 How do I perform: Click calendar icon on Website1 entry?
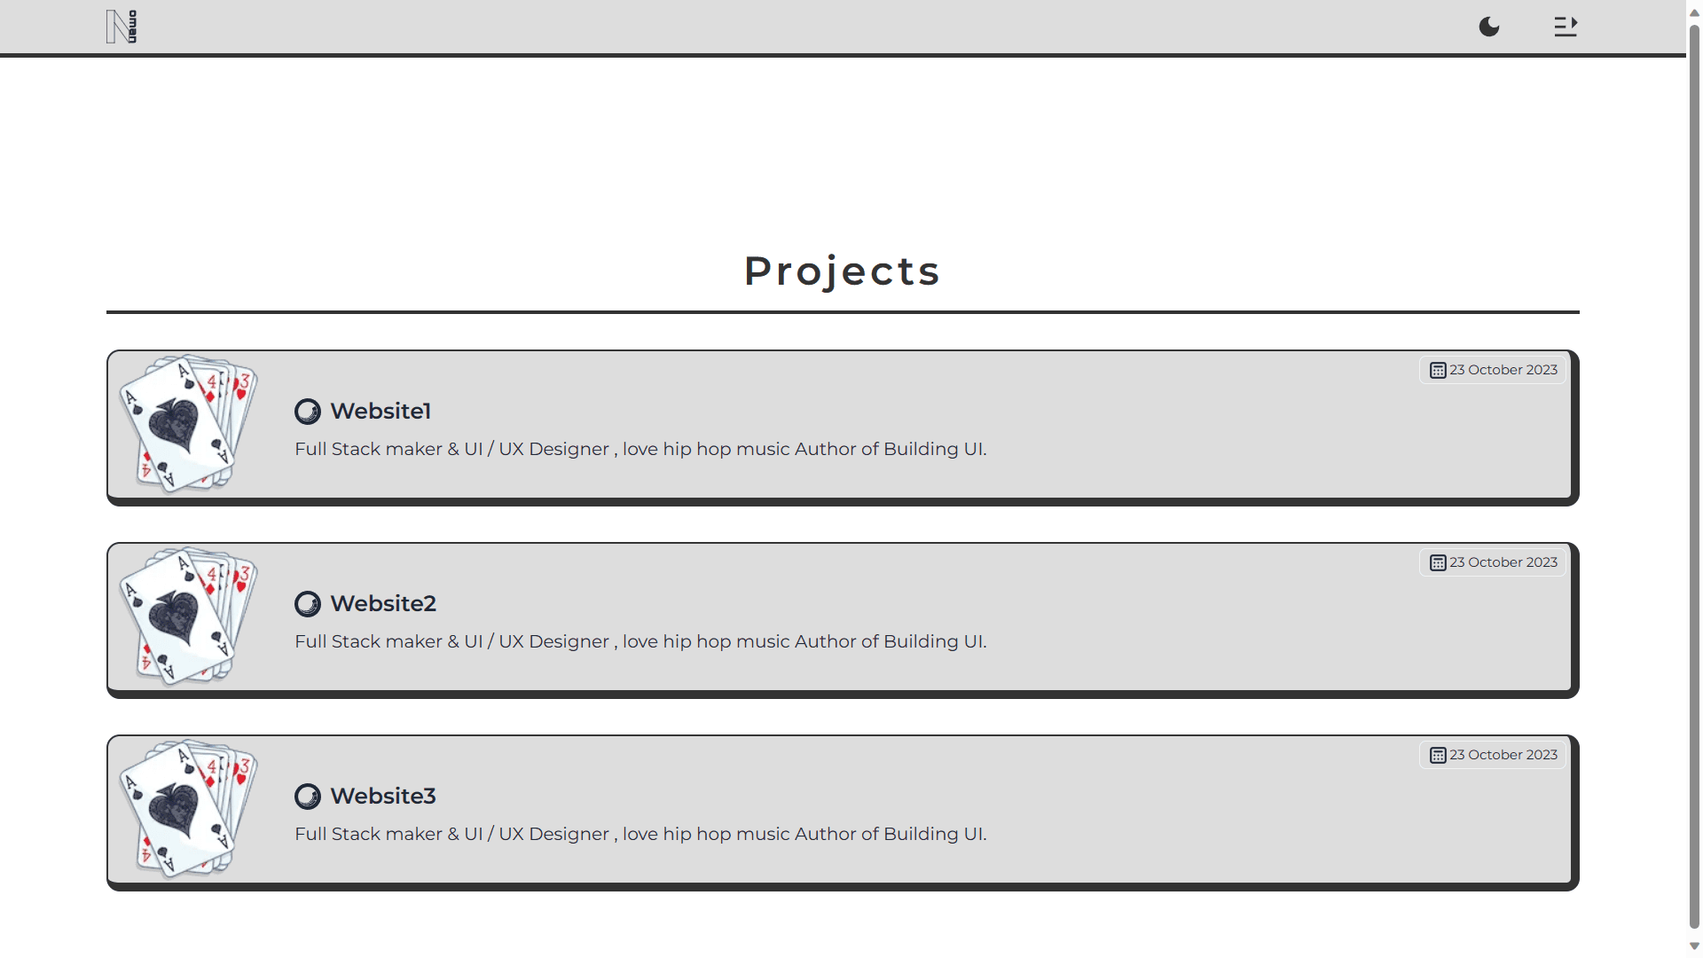[1436, 370]
